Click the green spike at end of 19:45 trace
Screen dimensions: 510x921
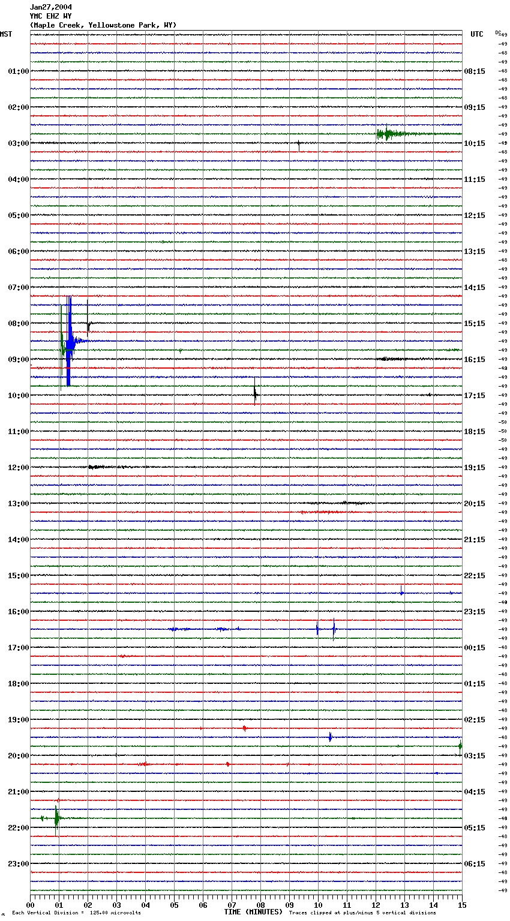(x=460, y=747)
